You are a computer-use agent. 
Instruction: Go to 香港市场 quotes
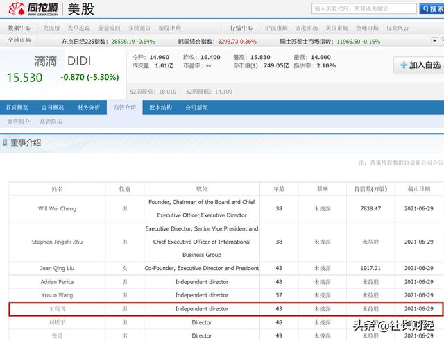pos(307,28)
